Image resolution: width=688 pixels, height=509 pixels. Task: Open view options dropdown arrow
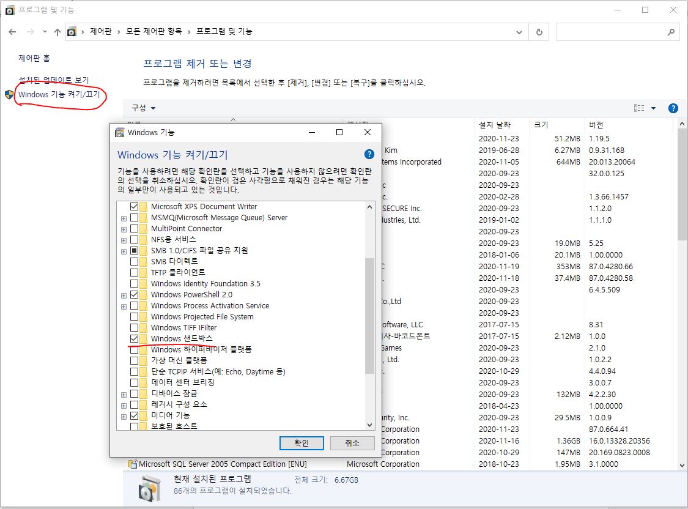click(653, 108)
